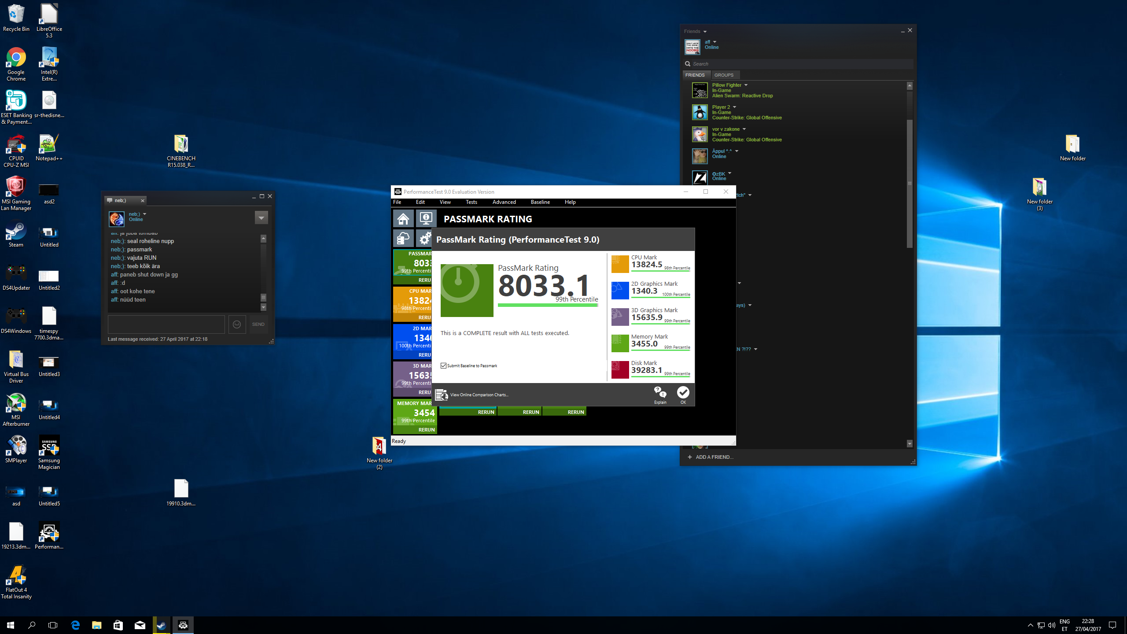The width and height of the screenshot is (1127, 634).
Task: Expand the Pillow Fighter friend options arrow
Action: tap(746, 85)
